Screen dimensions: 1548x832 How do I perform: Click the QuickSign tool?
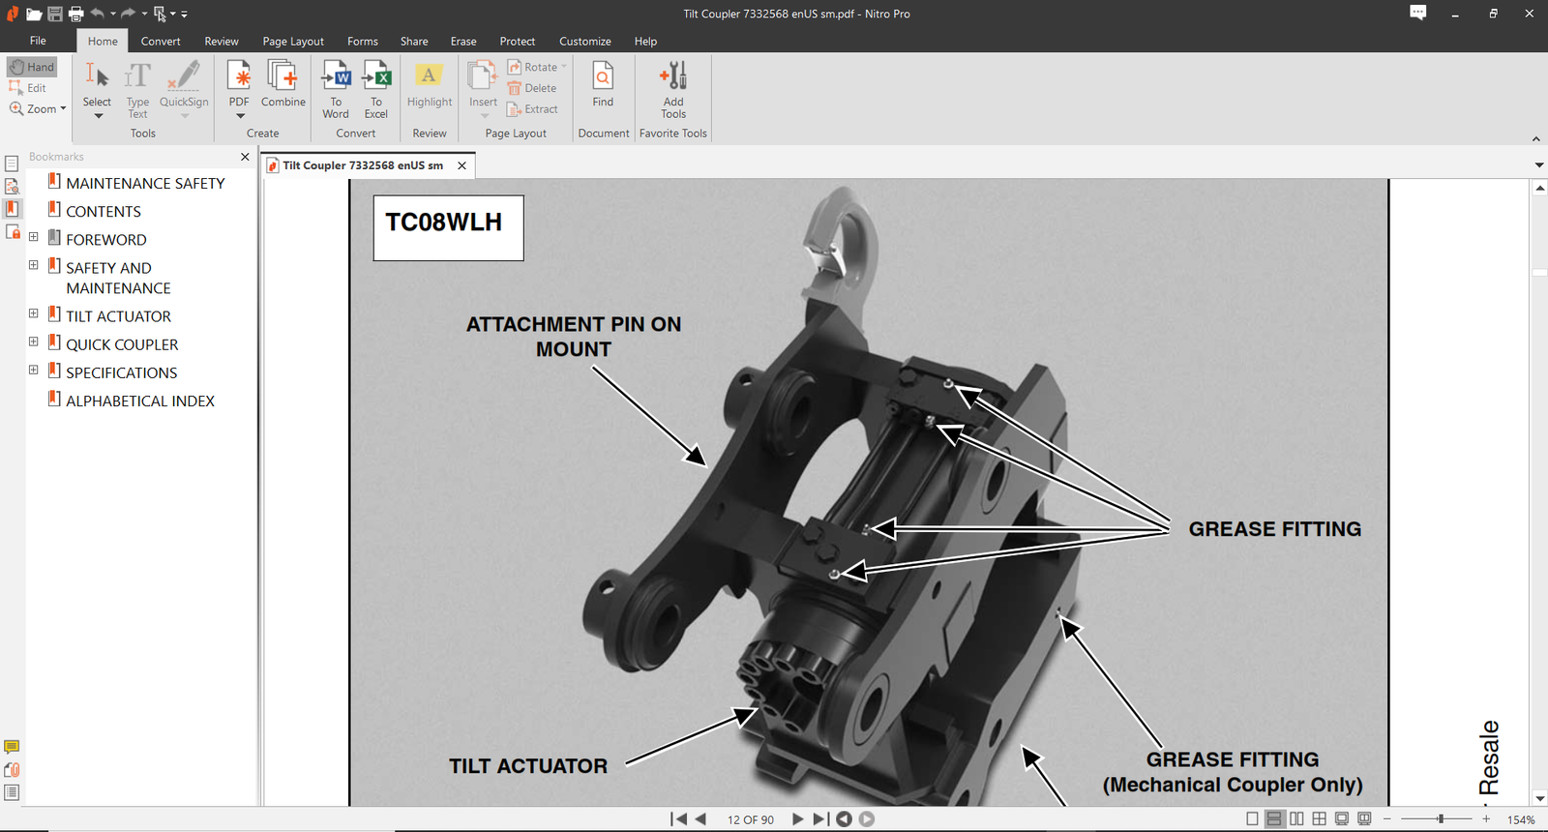184,89
